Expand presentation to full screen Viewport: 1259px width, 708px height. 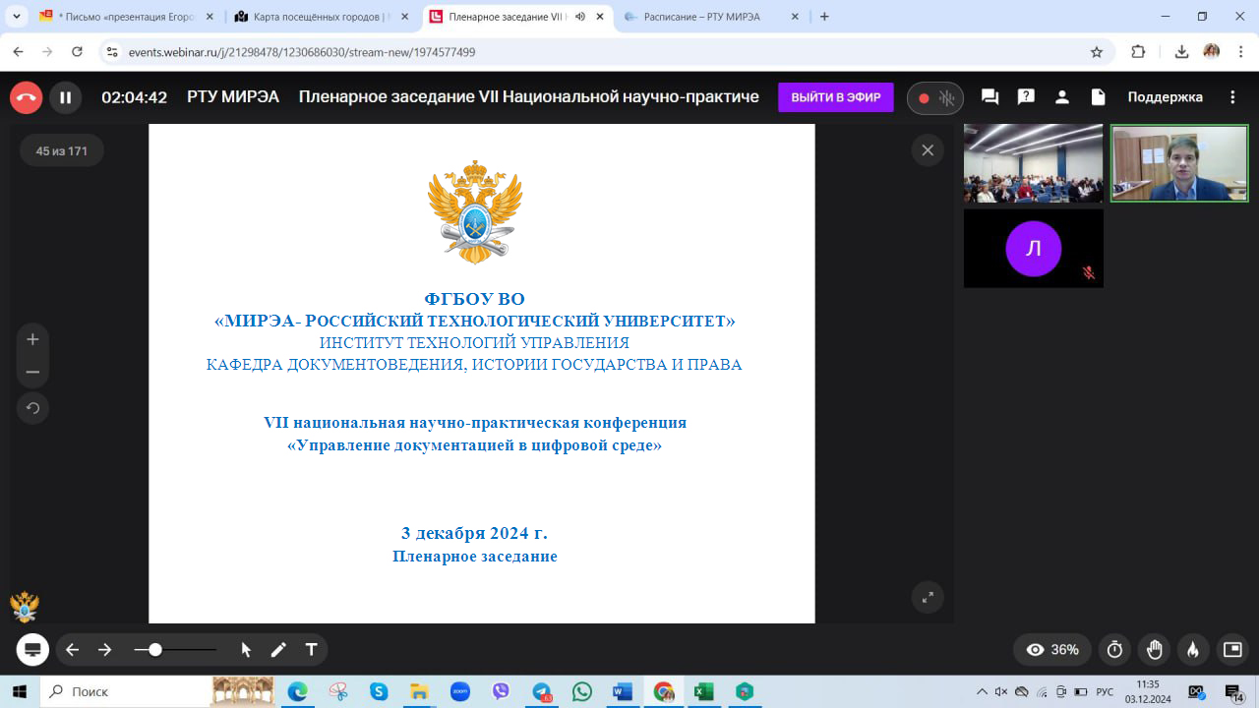coord(928,597)
